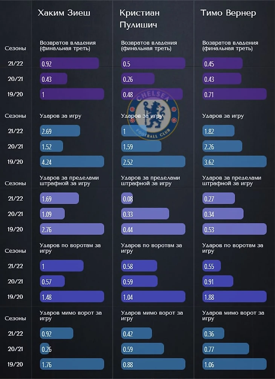Click Вернер's "Ударов мимо ворот за игру" heading
The width and height of the screenshot is (275, 379).
pos(233,315)
